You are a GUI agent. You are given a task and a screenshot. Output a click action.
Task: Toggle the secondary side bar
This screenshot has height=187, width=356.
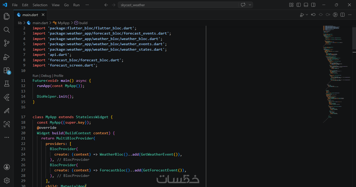point(313,5)
